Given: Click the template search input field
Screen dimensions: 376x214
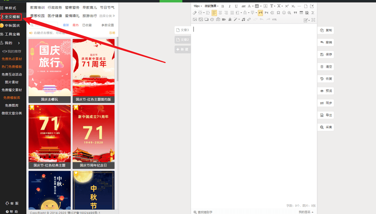Looking at the screenshot, I should click(44, 25).
